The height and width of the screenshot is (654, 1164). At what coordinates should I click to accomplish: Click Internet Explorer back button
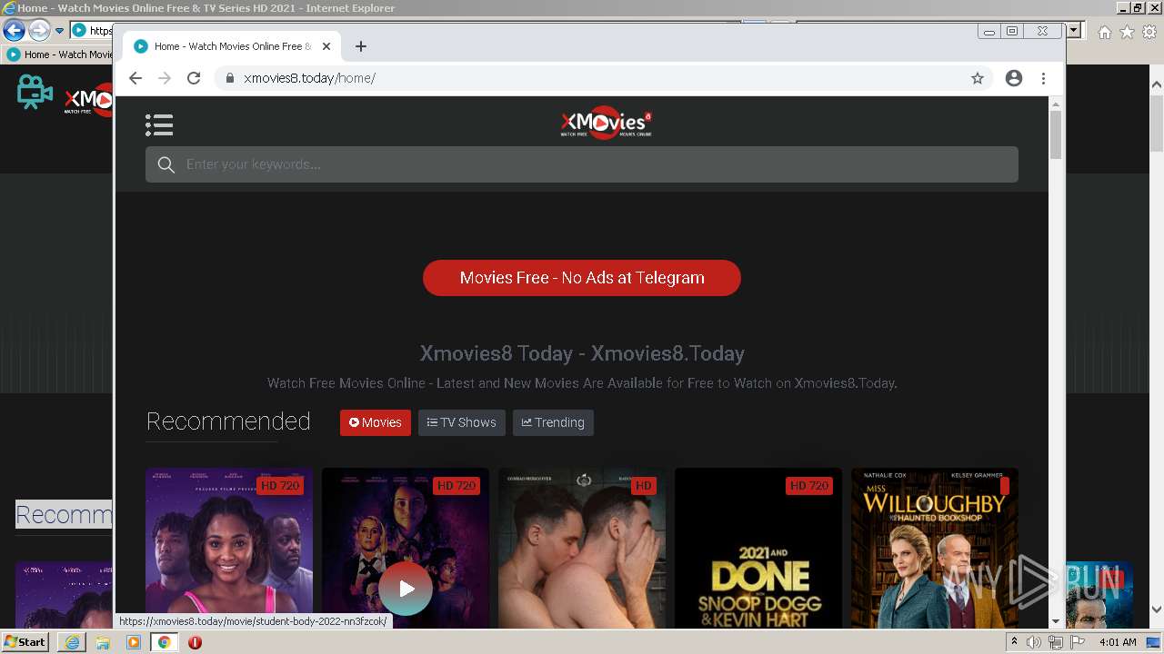pyautogui.click(x=14, y=31)
